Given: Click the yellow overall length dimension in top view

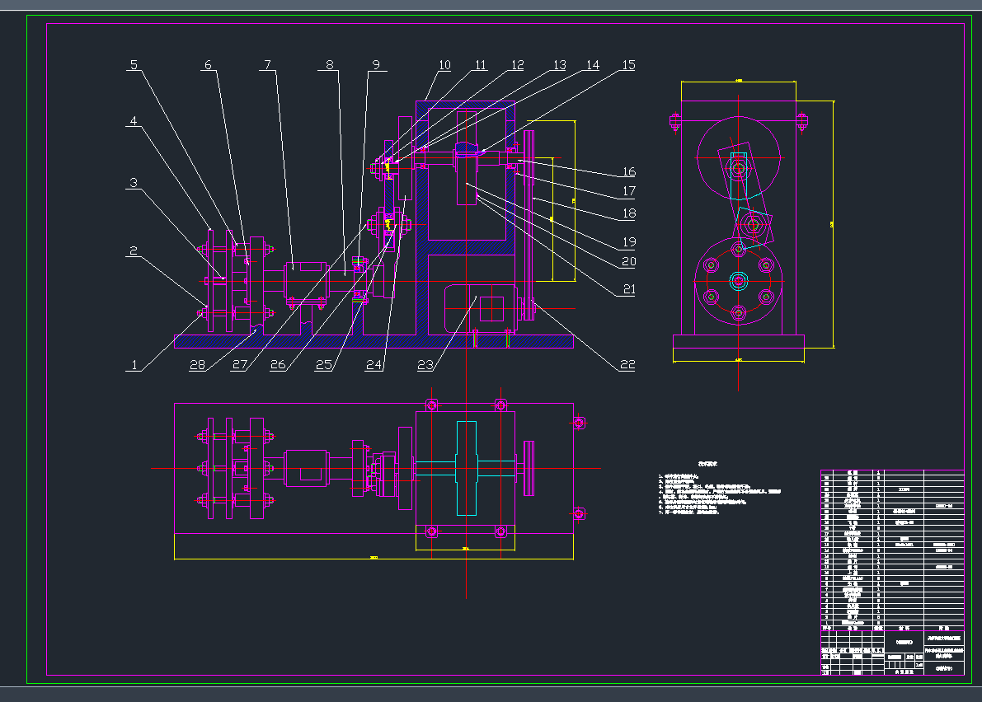Looking at the screenshot, I should [374, 559].
